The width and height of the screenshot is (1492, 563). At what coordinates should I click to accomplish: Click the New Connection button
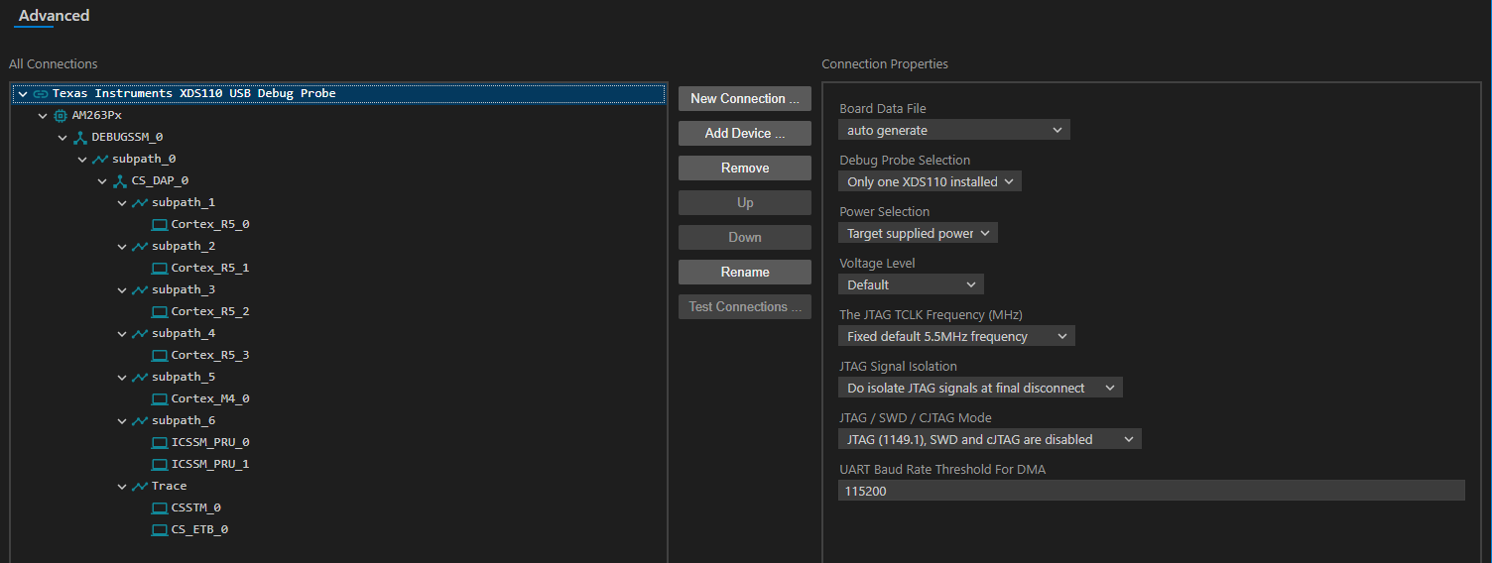(x=744, y=99)
